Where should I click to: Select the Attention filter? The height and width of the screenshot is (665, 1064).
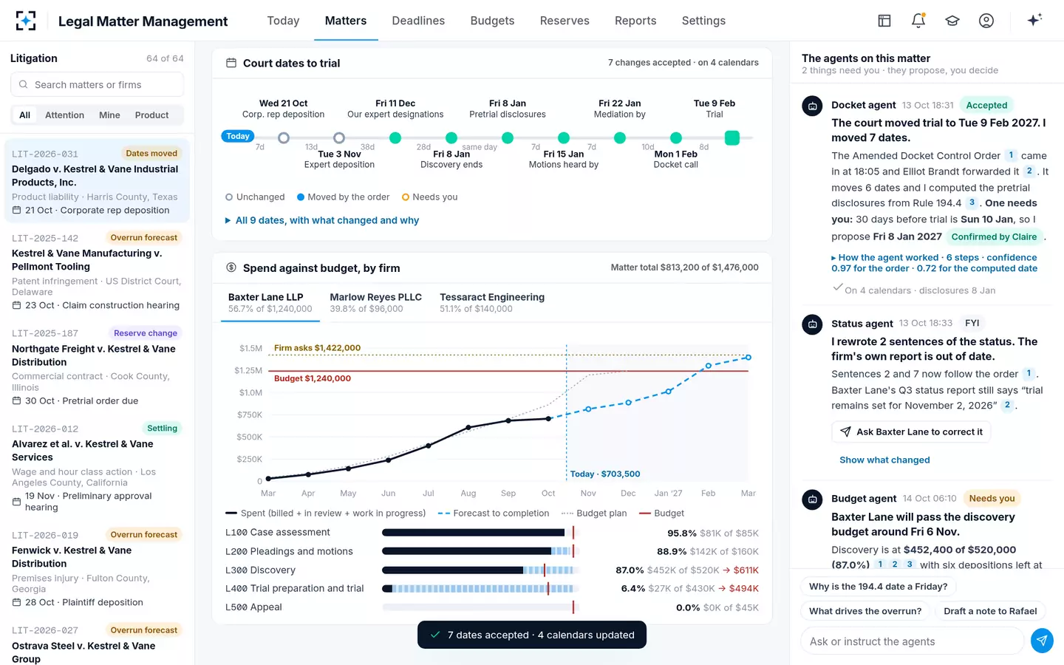point(64,115)
